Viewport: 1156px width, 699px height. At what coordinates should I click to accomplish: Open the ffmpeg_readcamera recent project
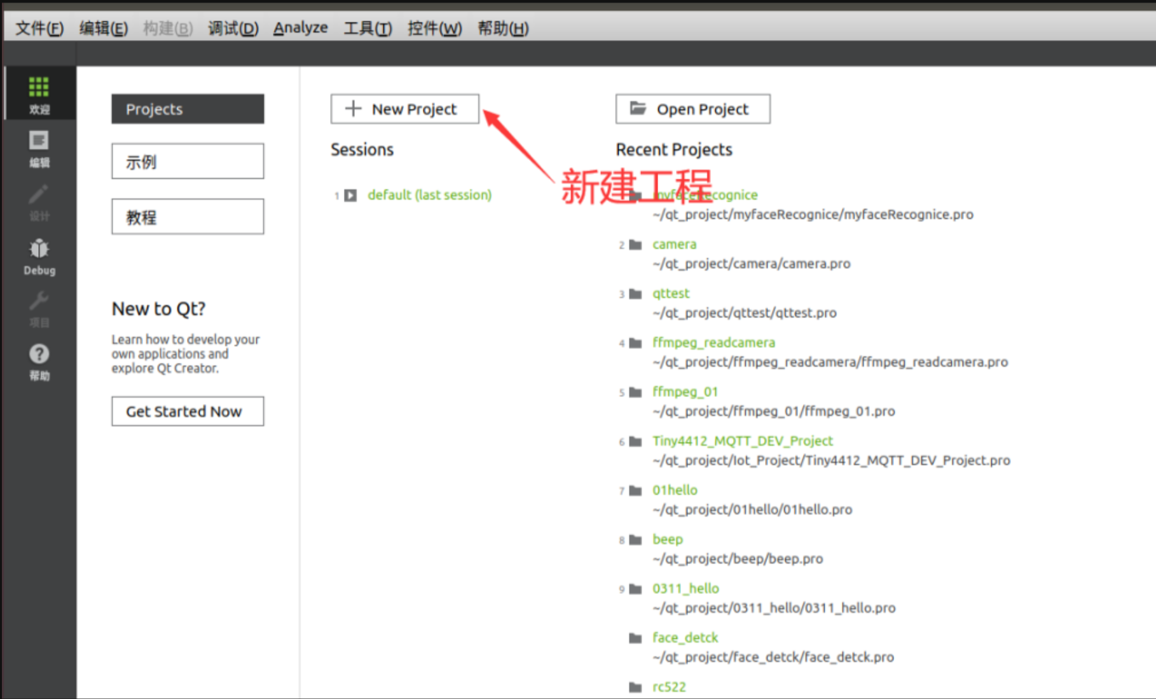tap(713, 343)
